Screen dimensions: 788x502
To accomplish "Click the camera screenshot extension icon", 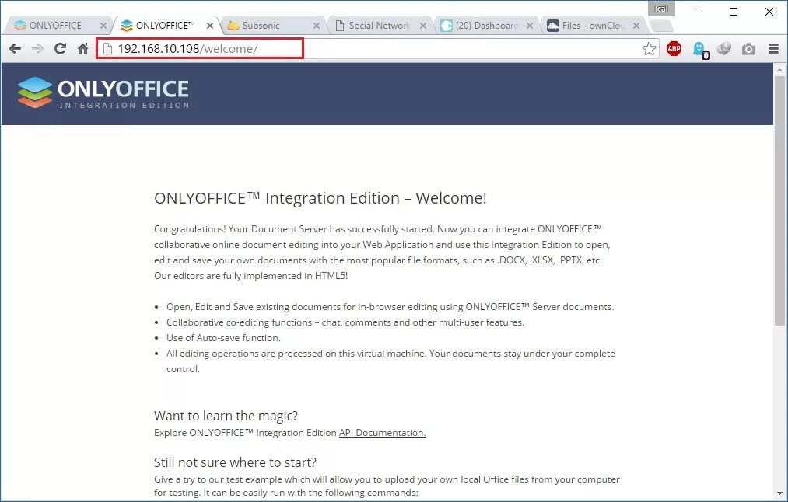I will (749, 49).
